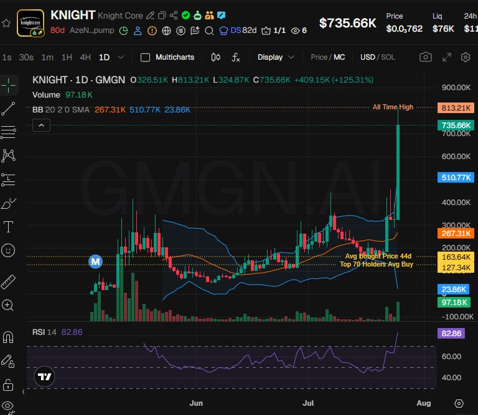Switch chart to Price mode
Image resolution: width=478 pixels, height=415 pixels.
pos(319,57)
